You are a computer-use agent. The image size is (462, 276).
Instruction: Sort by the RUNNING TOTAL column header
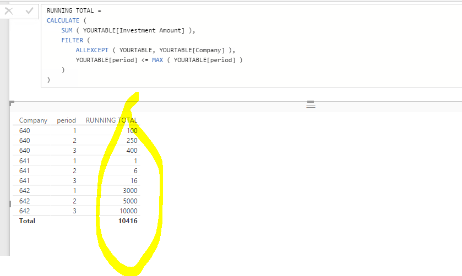tap(111, 120)
